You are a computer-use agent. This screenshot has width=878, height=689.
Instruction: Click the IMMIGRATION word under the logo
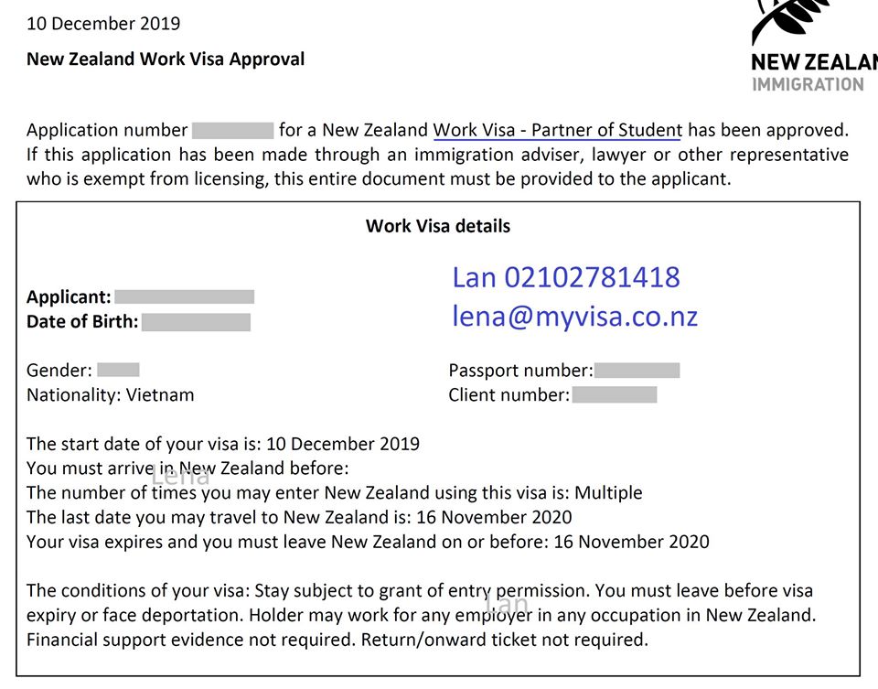[x=808, y=84]
